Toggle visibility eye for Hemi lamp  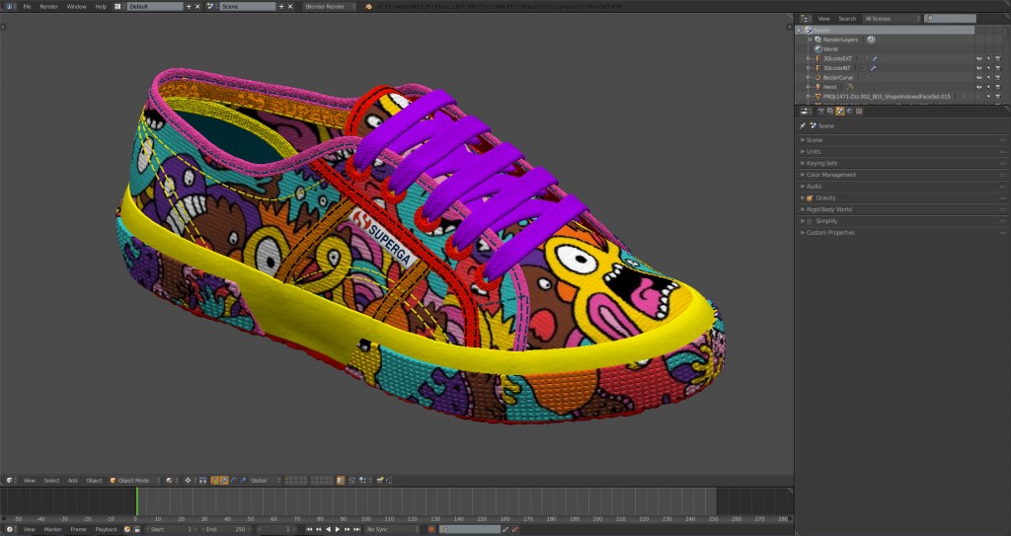click(978, 87)
